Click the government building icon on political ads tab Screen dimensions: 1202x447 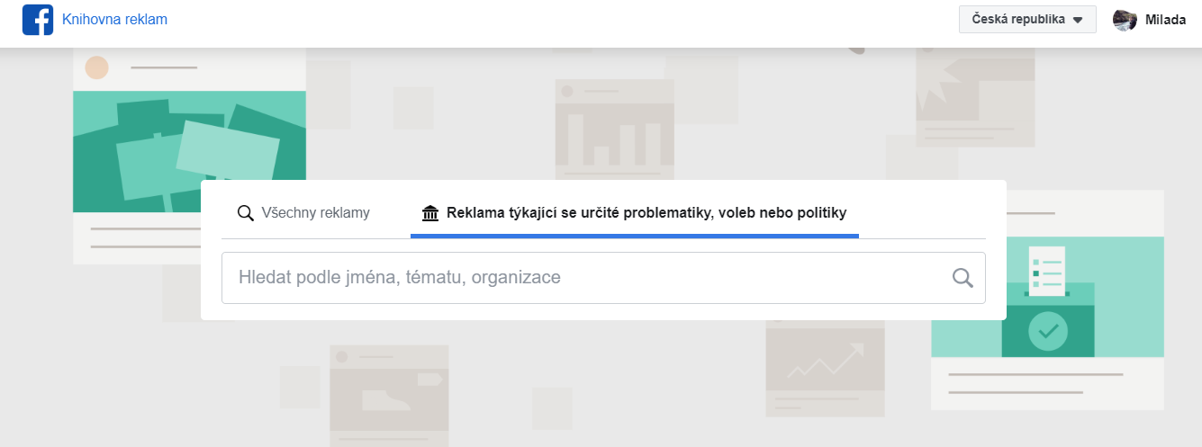coord(430,214)
